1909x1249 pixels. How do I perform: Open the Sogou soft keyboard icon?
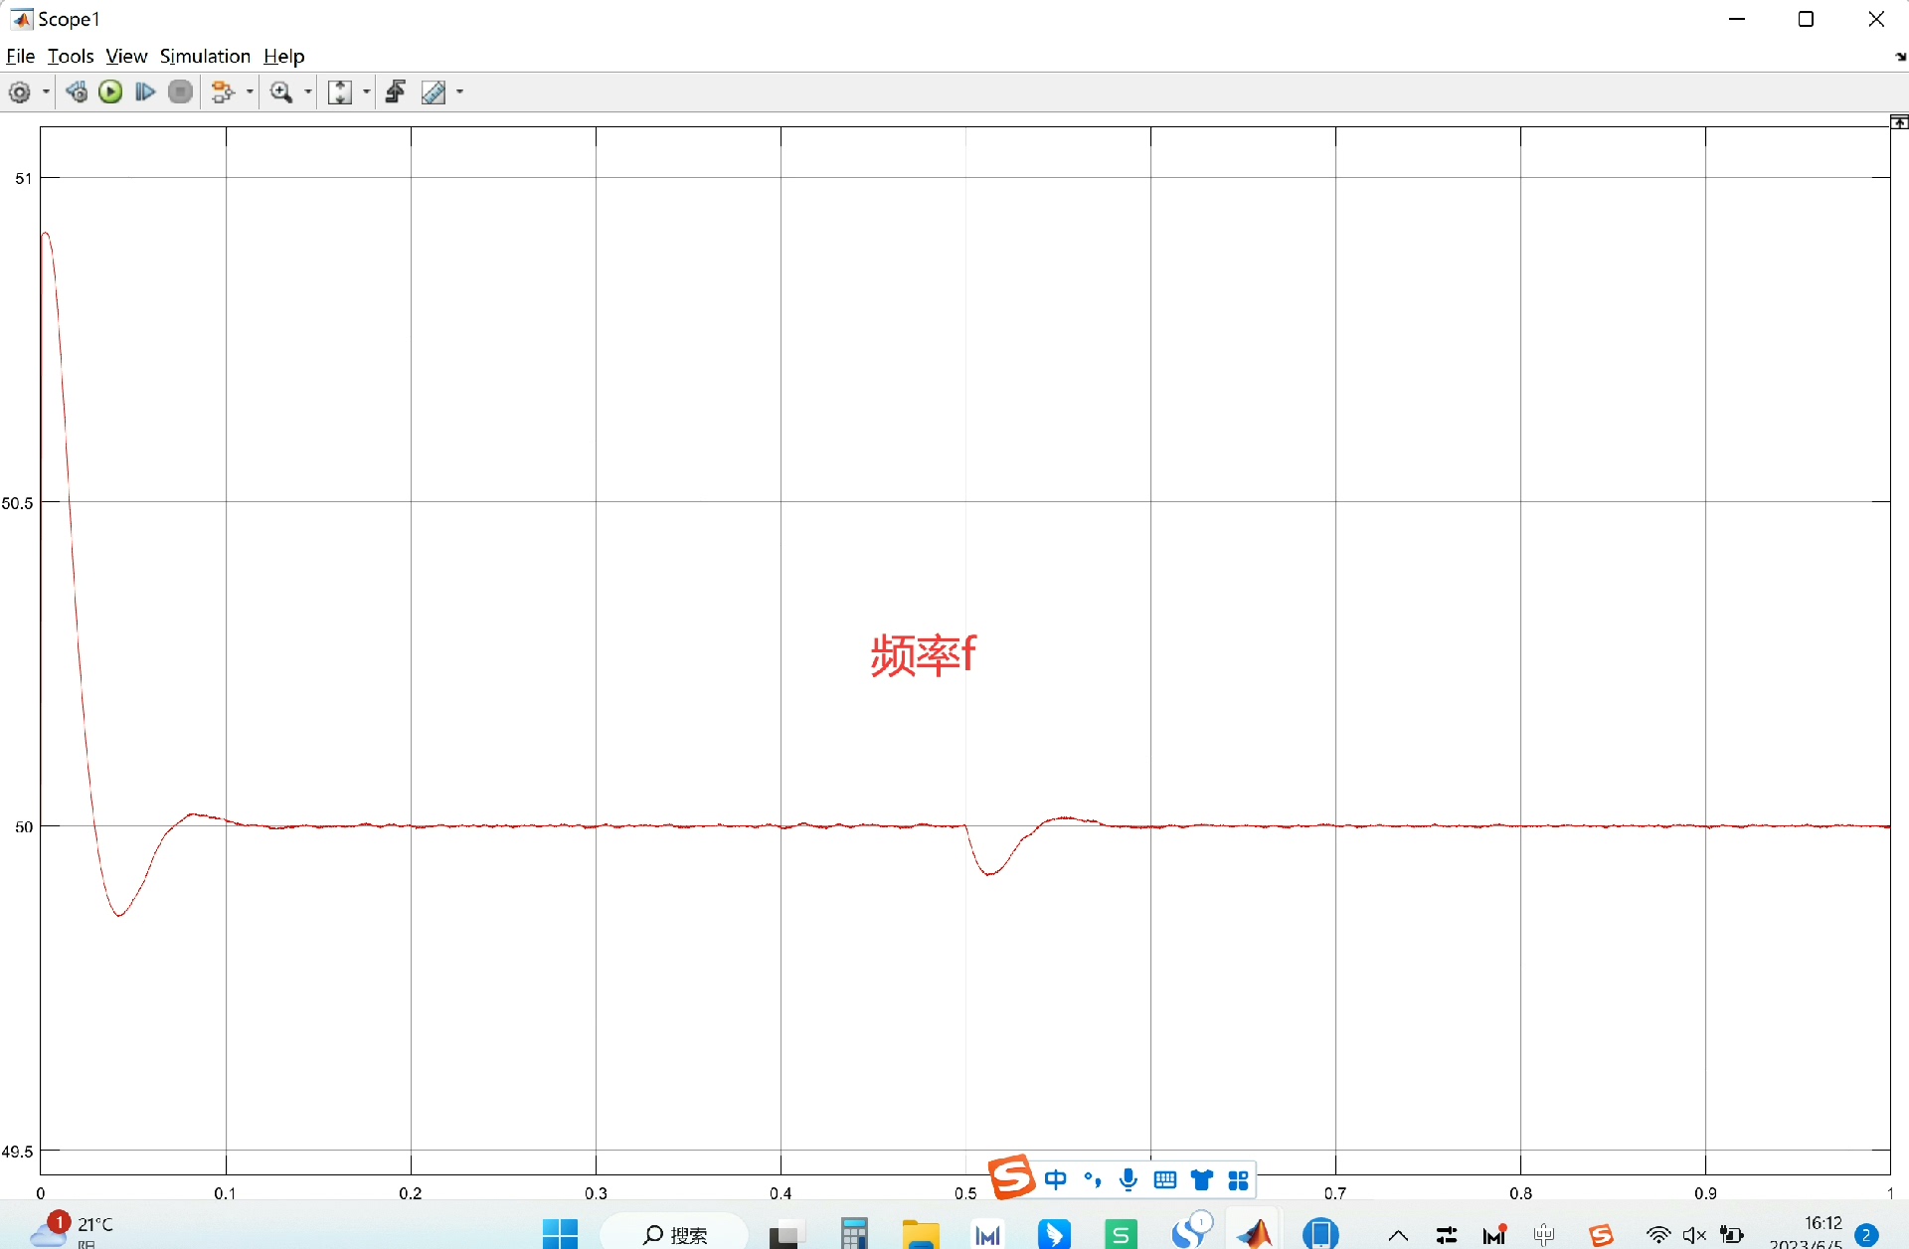[x=1165, y=1180]
